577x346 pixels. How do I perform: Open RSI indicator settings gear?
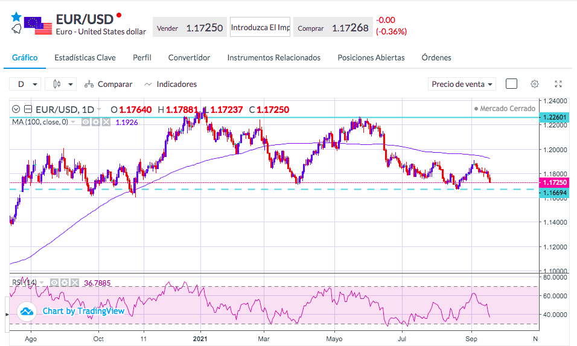[65, 283]
